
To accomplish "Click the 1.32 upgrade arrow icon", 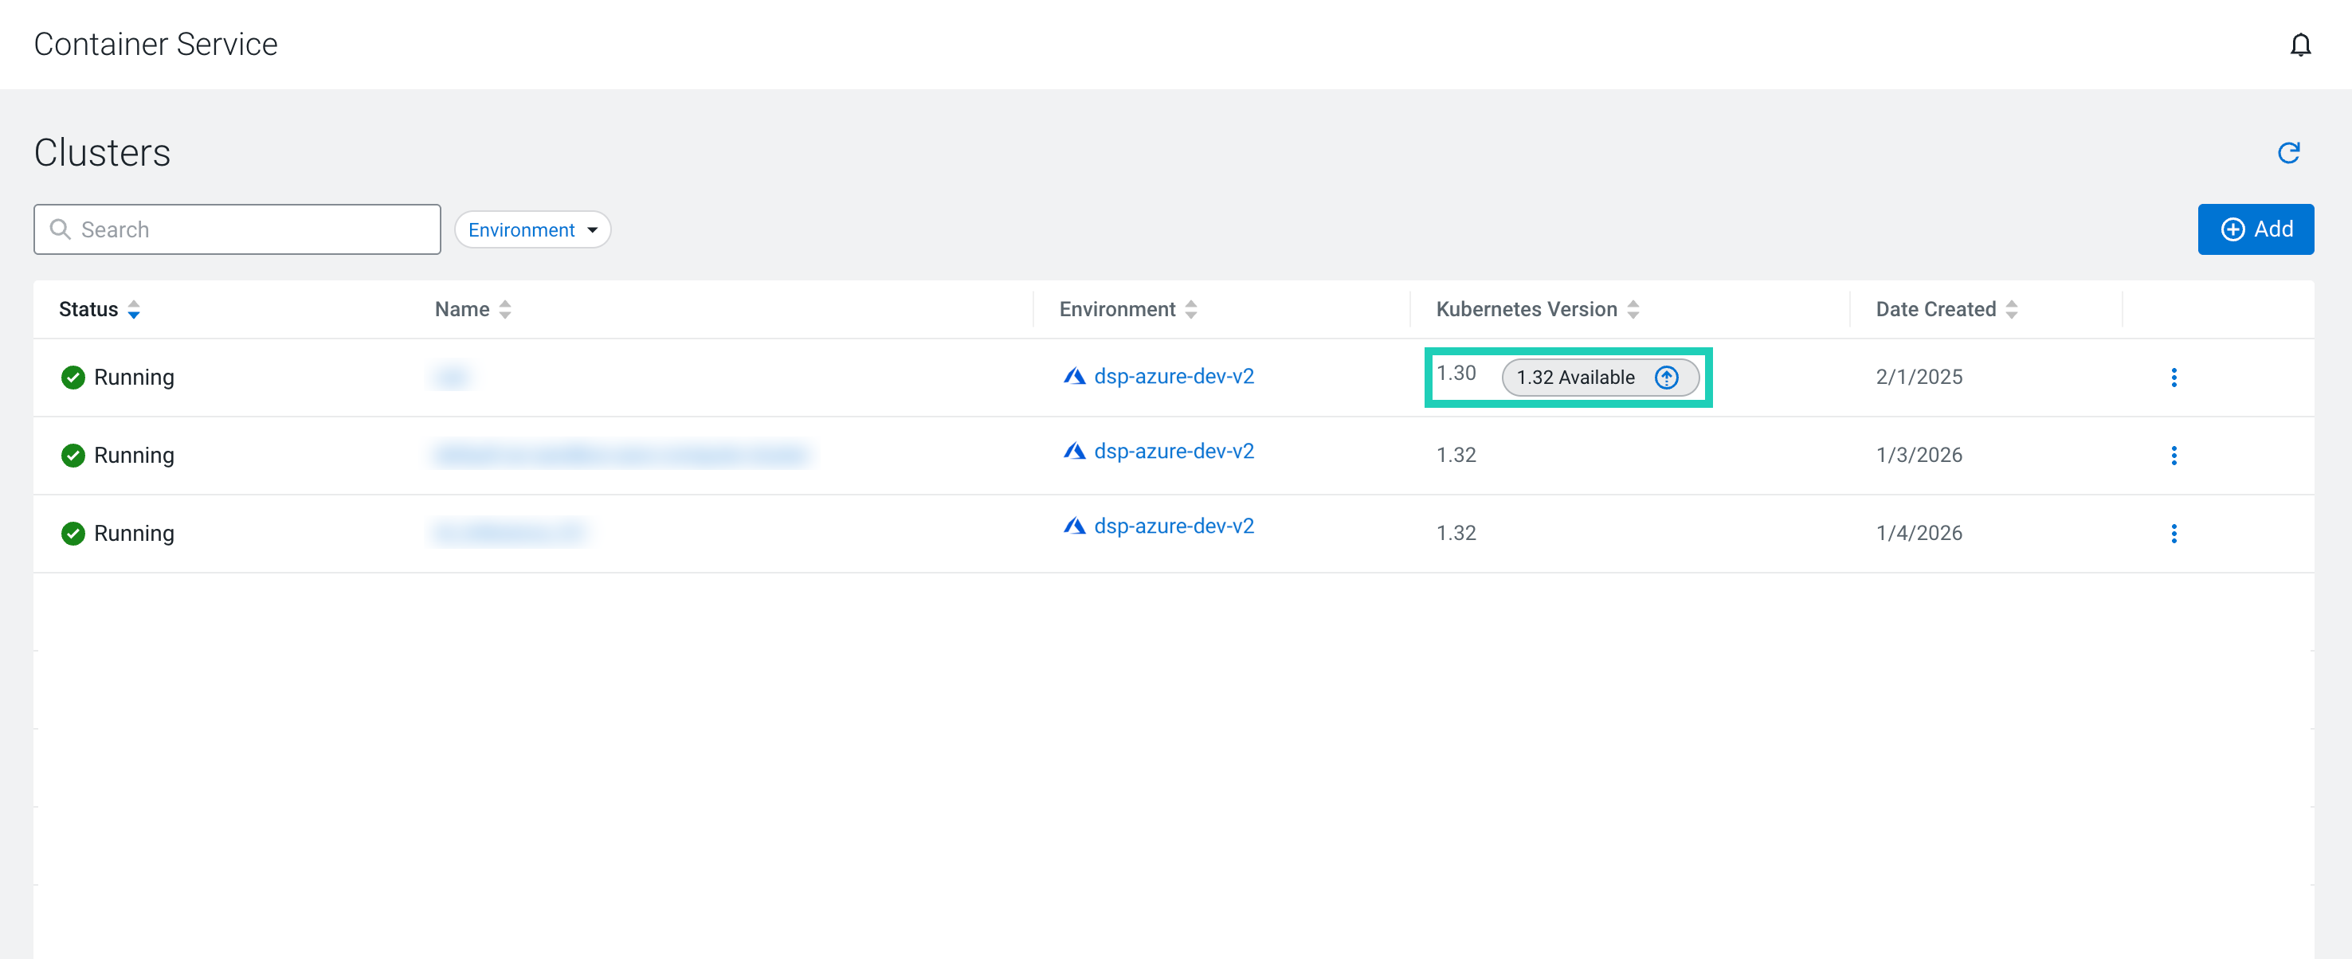I will pos(1666,377).
